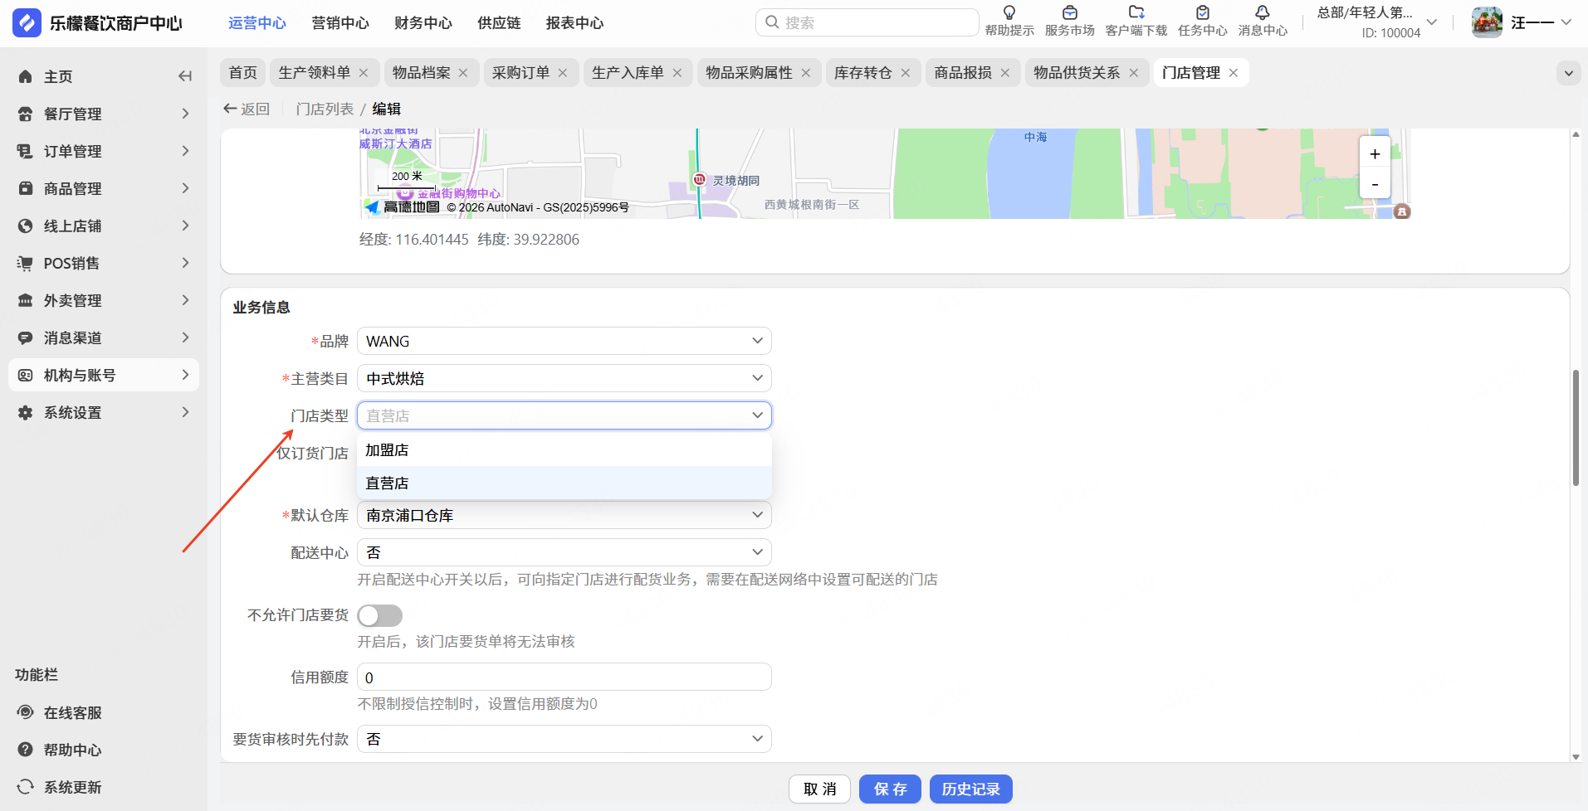Switch to 财务中心 top menu
Image resolution: width=1588 pixels, height=811 pixels.
coord(423,23)
